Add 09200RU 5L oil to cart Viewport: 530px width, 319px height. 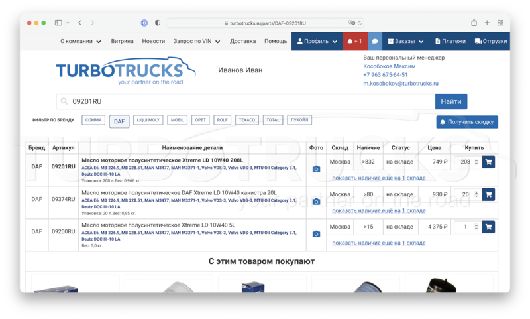(x=488, y=227)
